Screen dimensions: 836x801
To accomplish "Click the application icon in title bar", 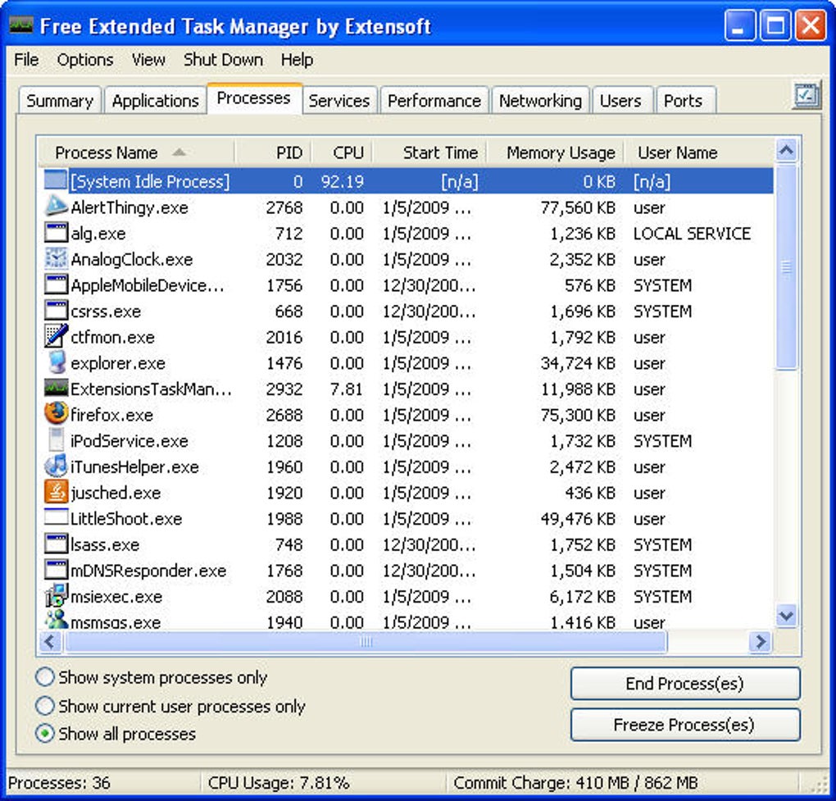I will [x=21, y=25].
